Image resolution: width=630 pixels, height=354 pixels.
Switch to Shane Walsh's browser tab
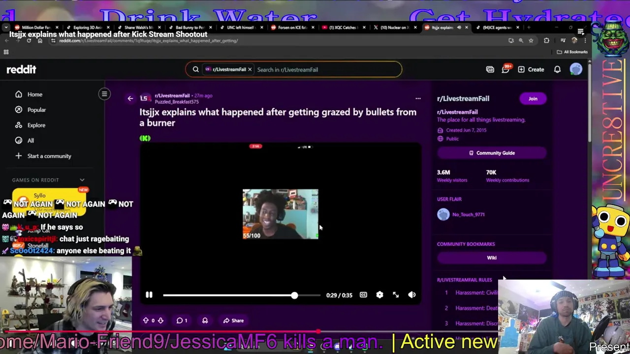pos(138,28)
